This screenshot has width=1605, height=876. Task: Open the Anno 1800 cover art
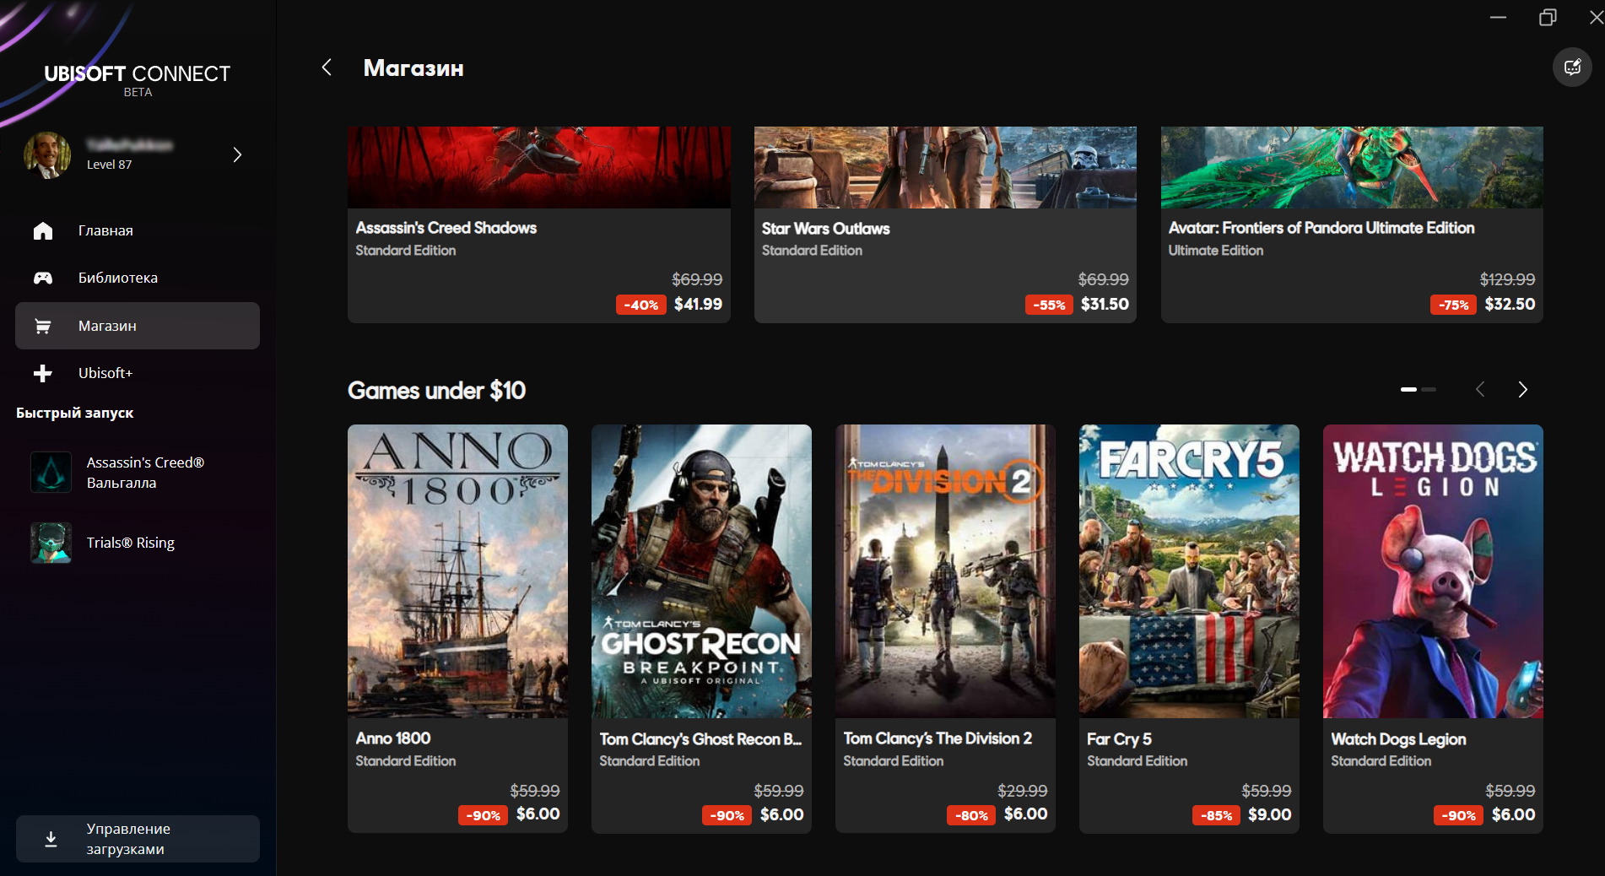click(x=457, y=571)
